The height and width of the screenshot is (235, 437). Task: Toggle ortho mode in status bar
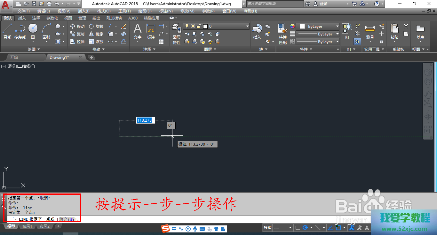(x=297, y=228)
